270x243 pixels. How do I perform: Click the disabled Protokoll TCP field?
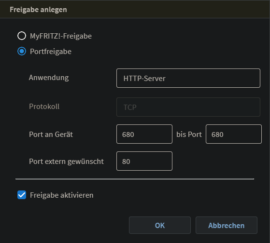(x=188, y=107)
